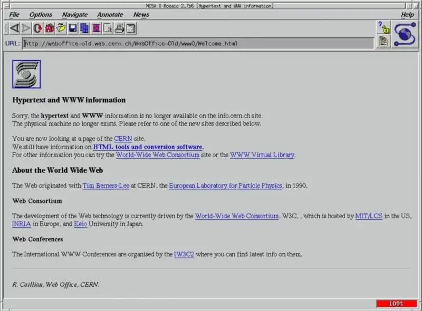Open the Options menu
Screen dimensions: 422x311
pyautogui.click(x=41, y=15)
